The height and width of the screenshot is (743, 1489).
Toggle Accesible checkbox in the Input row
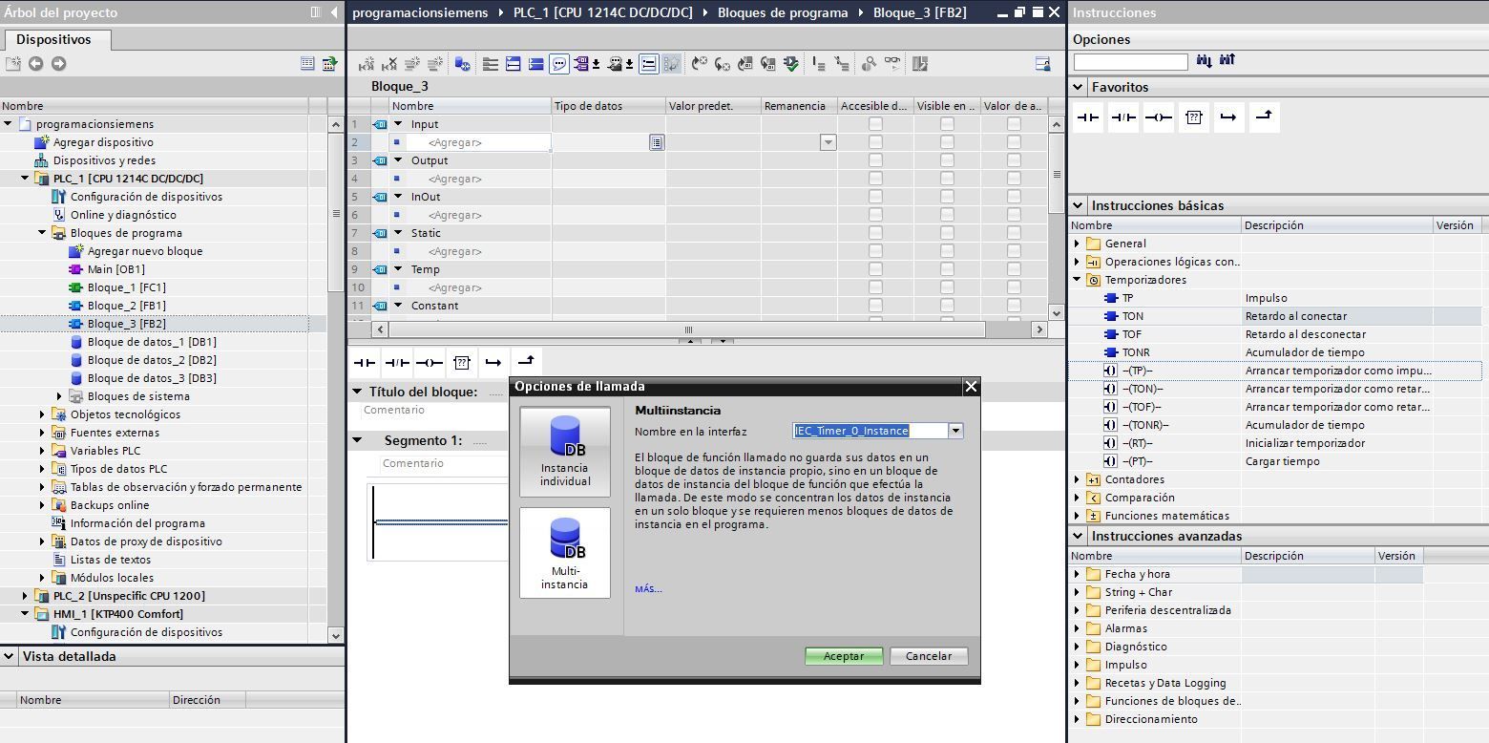point(875,124)
